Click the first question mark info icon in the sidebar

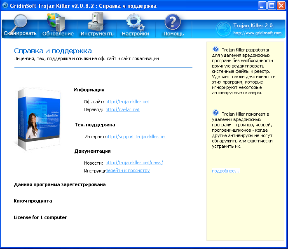pyautogui.click(x=215, y=49)
